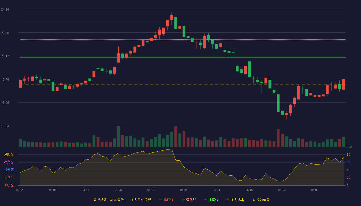Click the tallest green volume bar near 04-28

click(118, 136)
